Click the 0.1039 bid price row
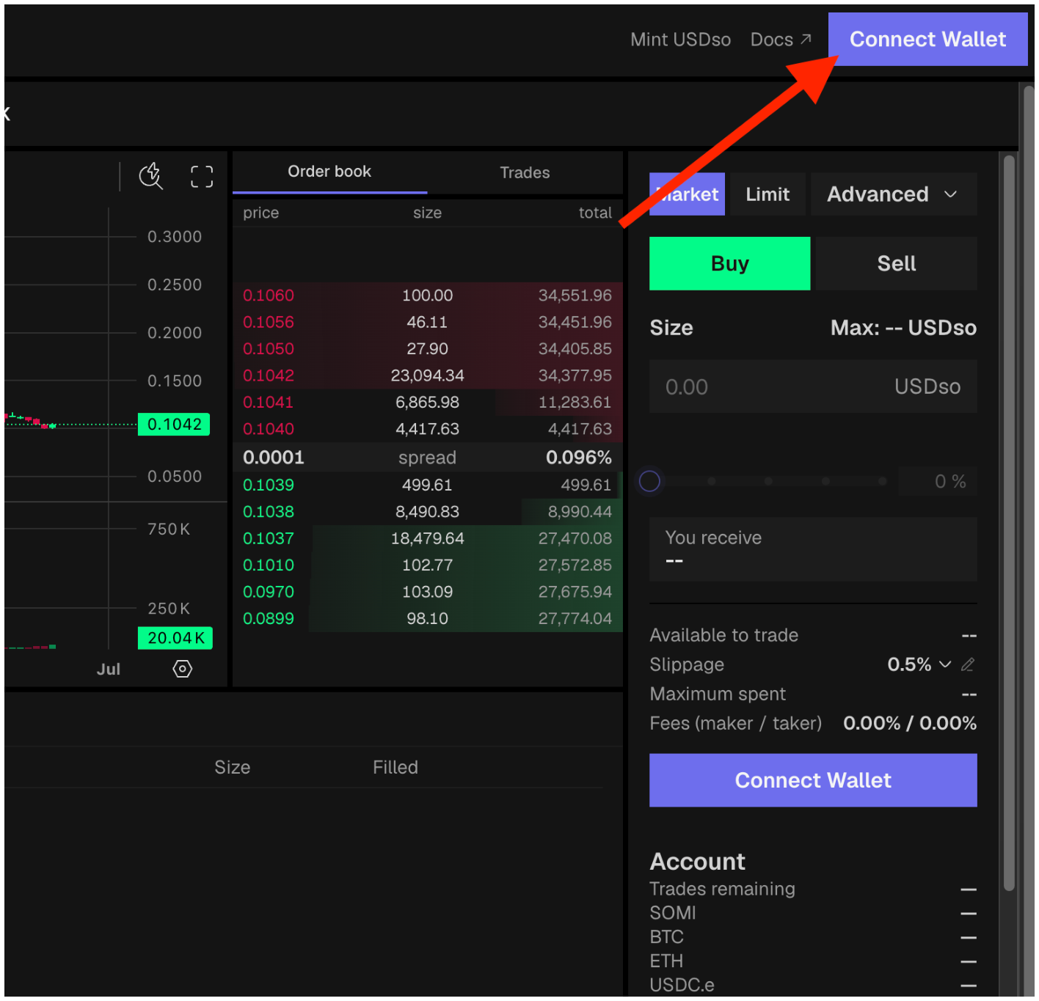Image resolution: width=1039 pixels, height=1001 pixels. 428,485
